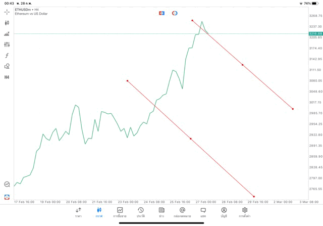
Task: Tap the green current price label 3216.88
Action: click(x=316, y=33)
